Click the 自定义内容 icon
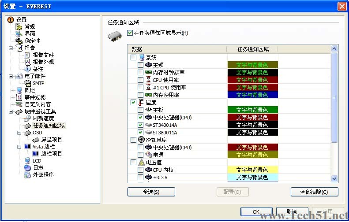Screen dimensions: 349x222 (19, 104)
